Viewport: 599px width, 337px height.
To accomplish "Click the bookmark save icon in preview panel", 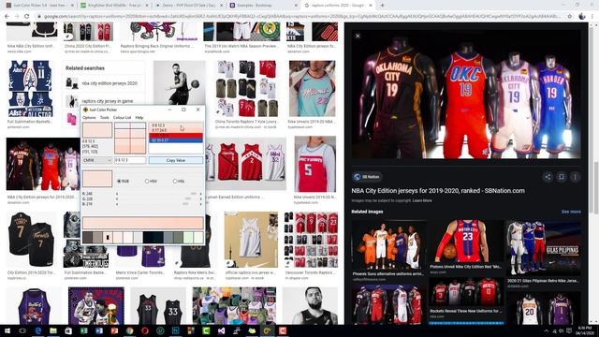I will click(x=562, y=177).
